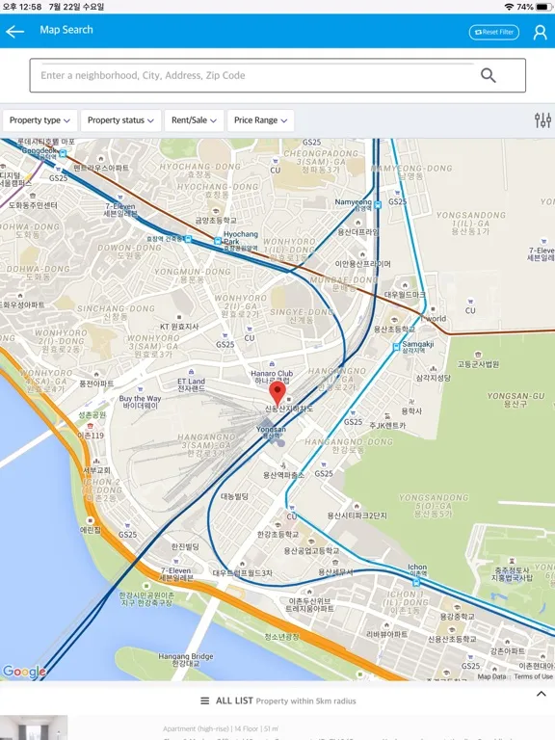
Task: Open ALL LIST hamburger icon
Action: point(205,700)
